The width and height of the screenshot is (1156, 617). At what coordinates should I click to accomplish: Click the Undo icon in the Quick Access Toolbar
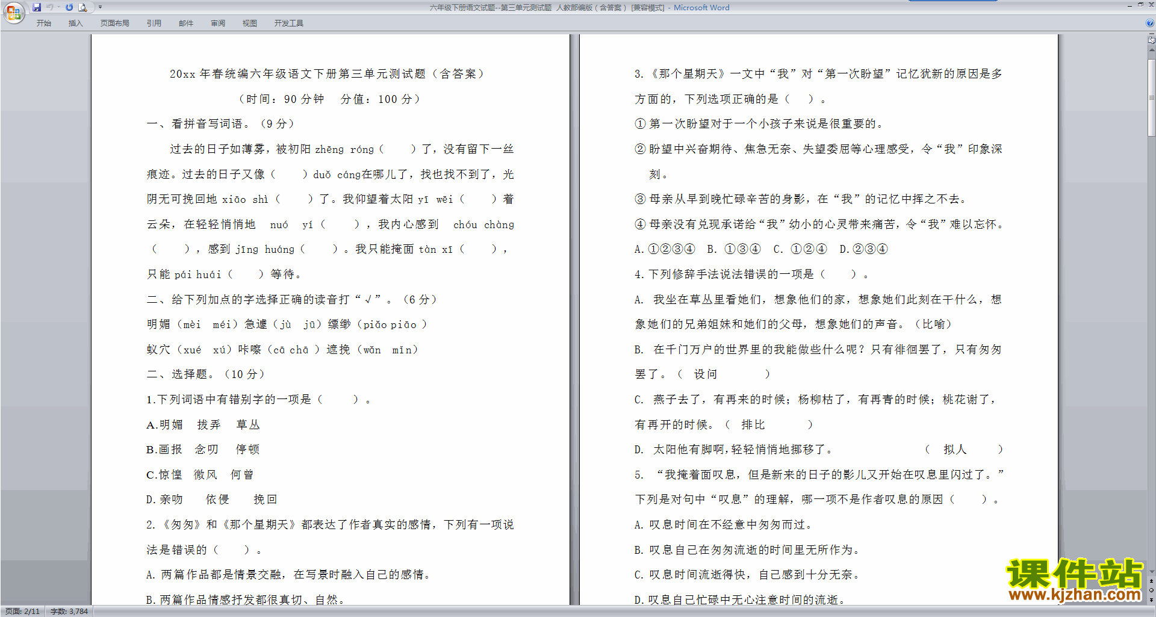(x=50, y=7)
